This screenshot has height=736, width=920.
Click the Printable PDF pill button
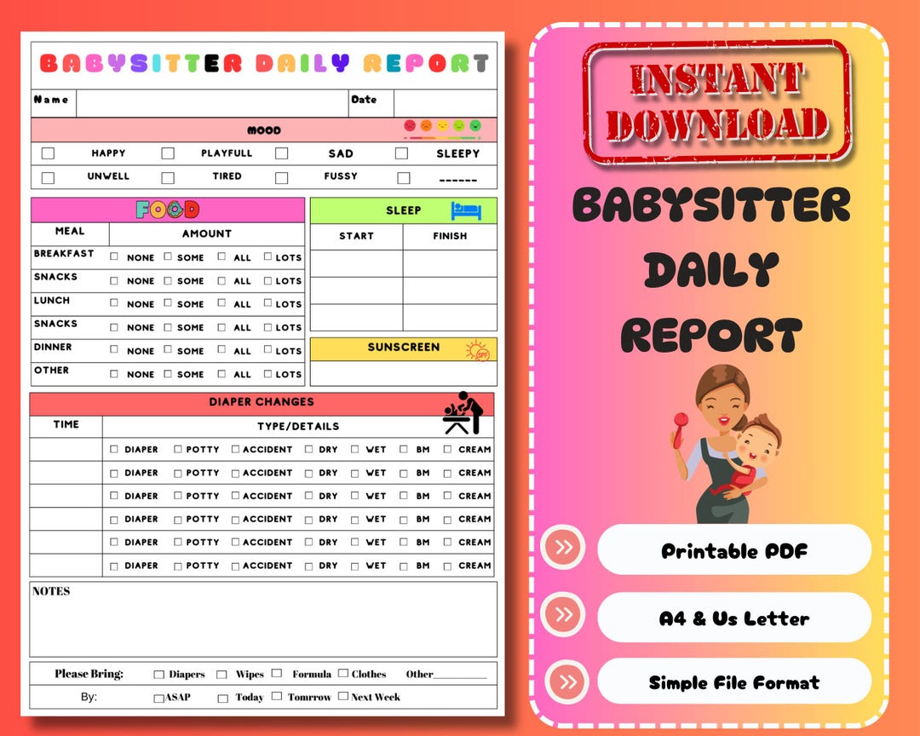(x=734, y=549)
